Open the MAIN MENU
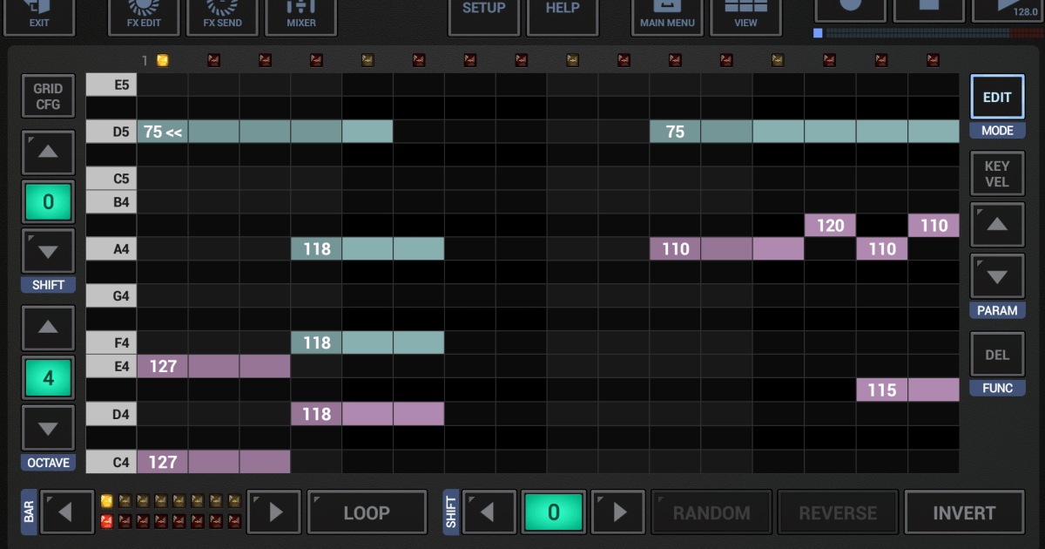 tap(667, 16)
